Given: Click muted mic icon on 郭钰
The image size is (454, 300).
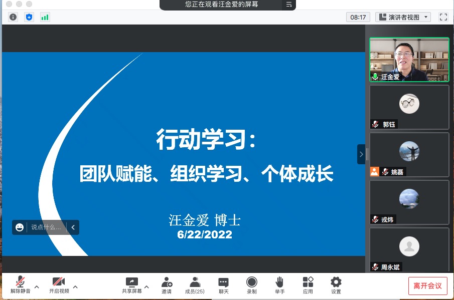Looking at the screenshot, I should (x=375, y=124).
